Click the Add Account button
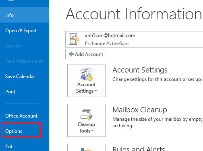Image resolution: width=203 pixels, height=151 pixels. tap(86, 54)
